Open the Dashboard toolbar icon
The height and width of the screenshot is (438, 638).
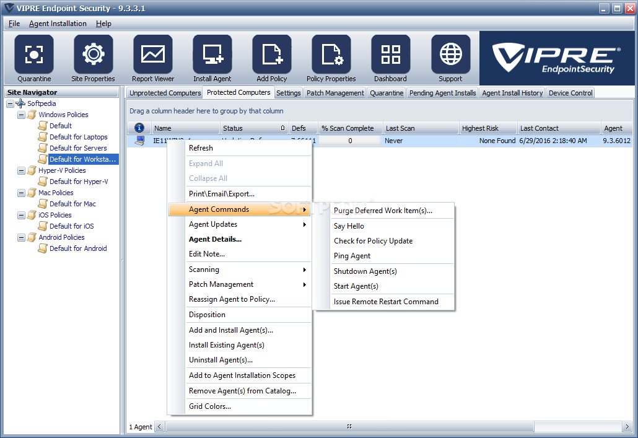pos(391,54)
